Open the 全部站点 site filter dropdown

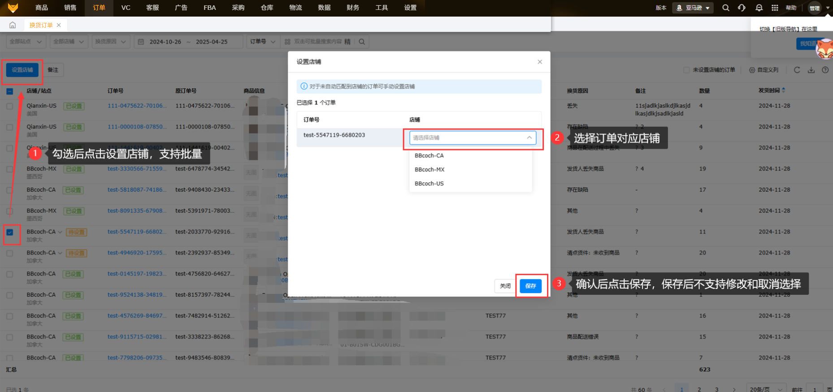point(26,42)
